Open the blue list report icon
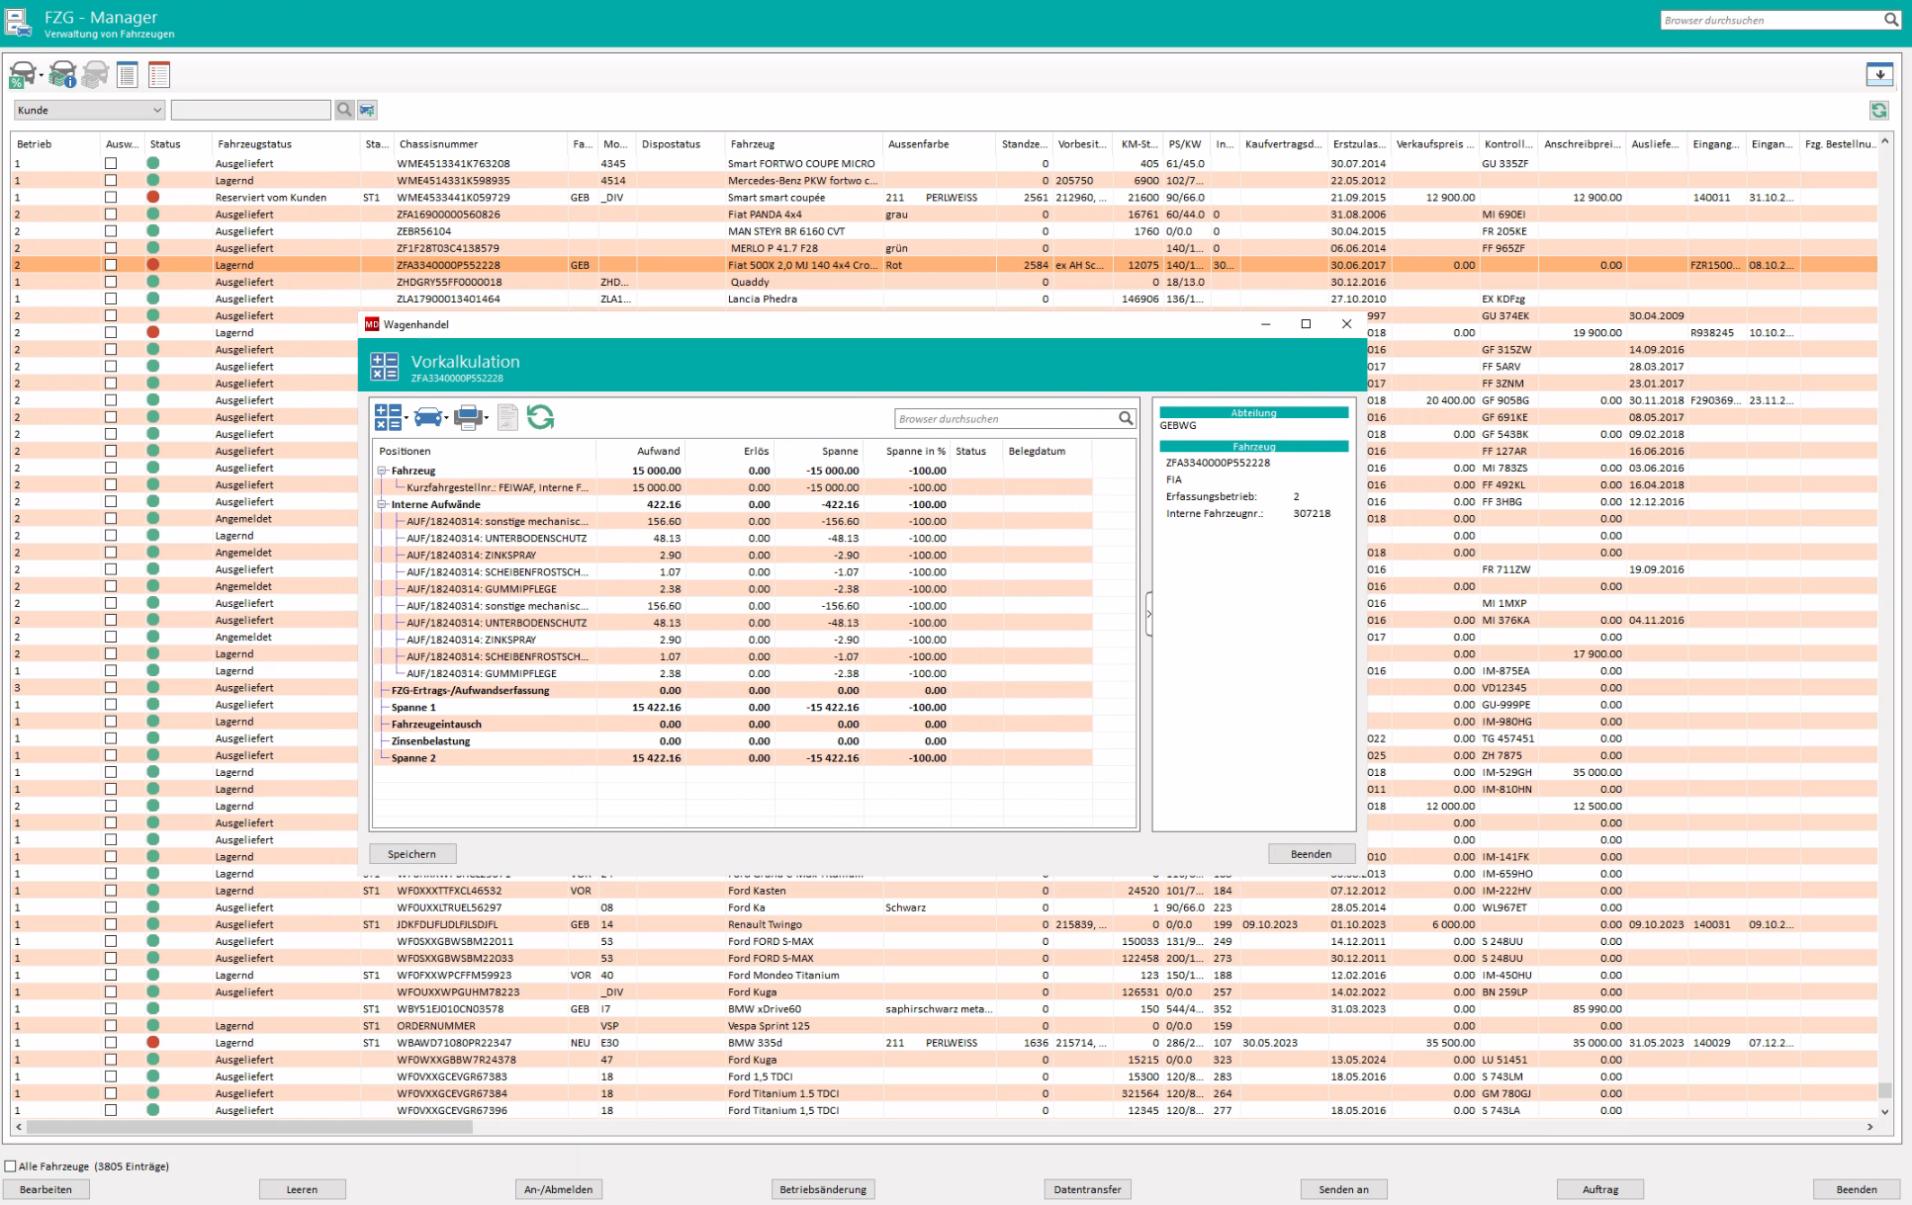The height and width of the screenshot is (1205, 1912). point(128,74)
